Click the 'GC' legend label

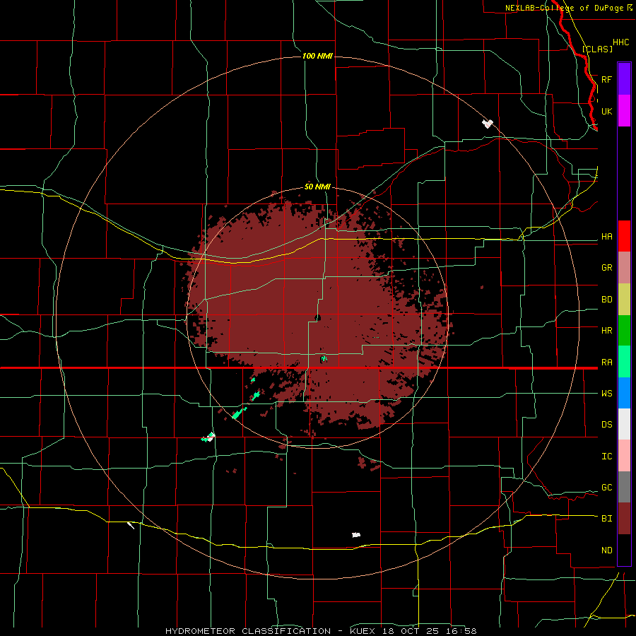click(606, 488)
